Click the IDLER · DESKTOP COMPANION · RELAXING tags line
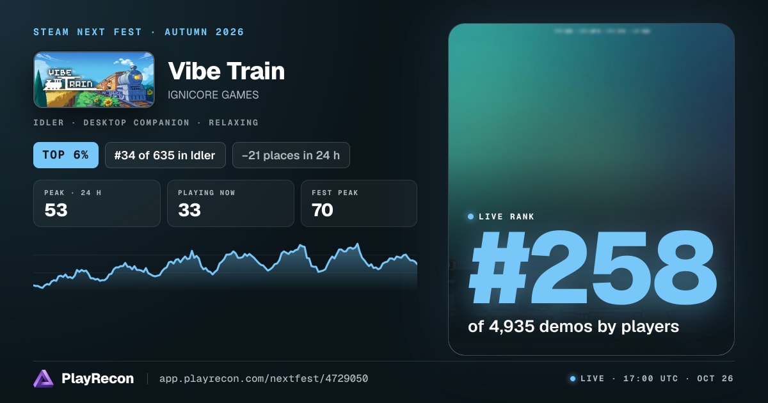This screenshot has height=403, width=768. click(x=146, y=122)
